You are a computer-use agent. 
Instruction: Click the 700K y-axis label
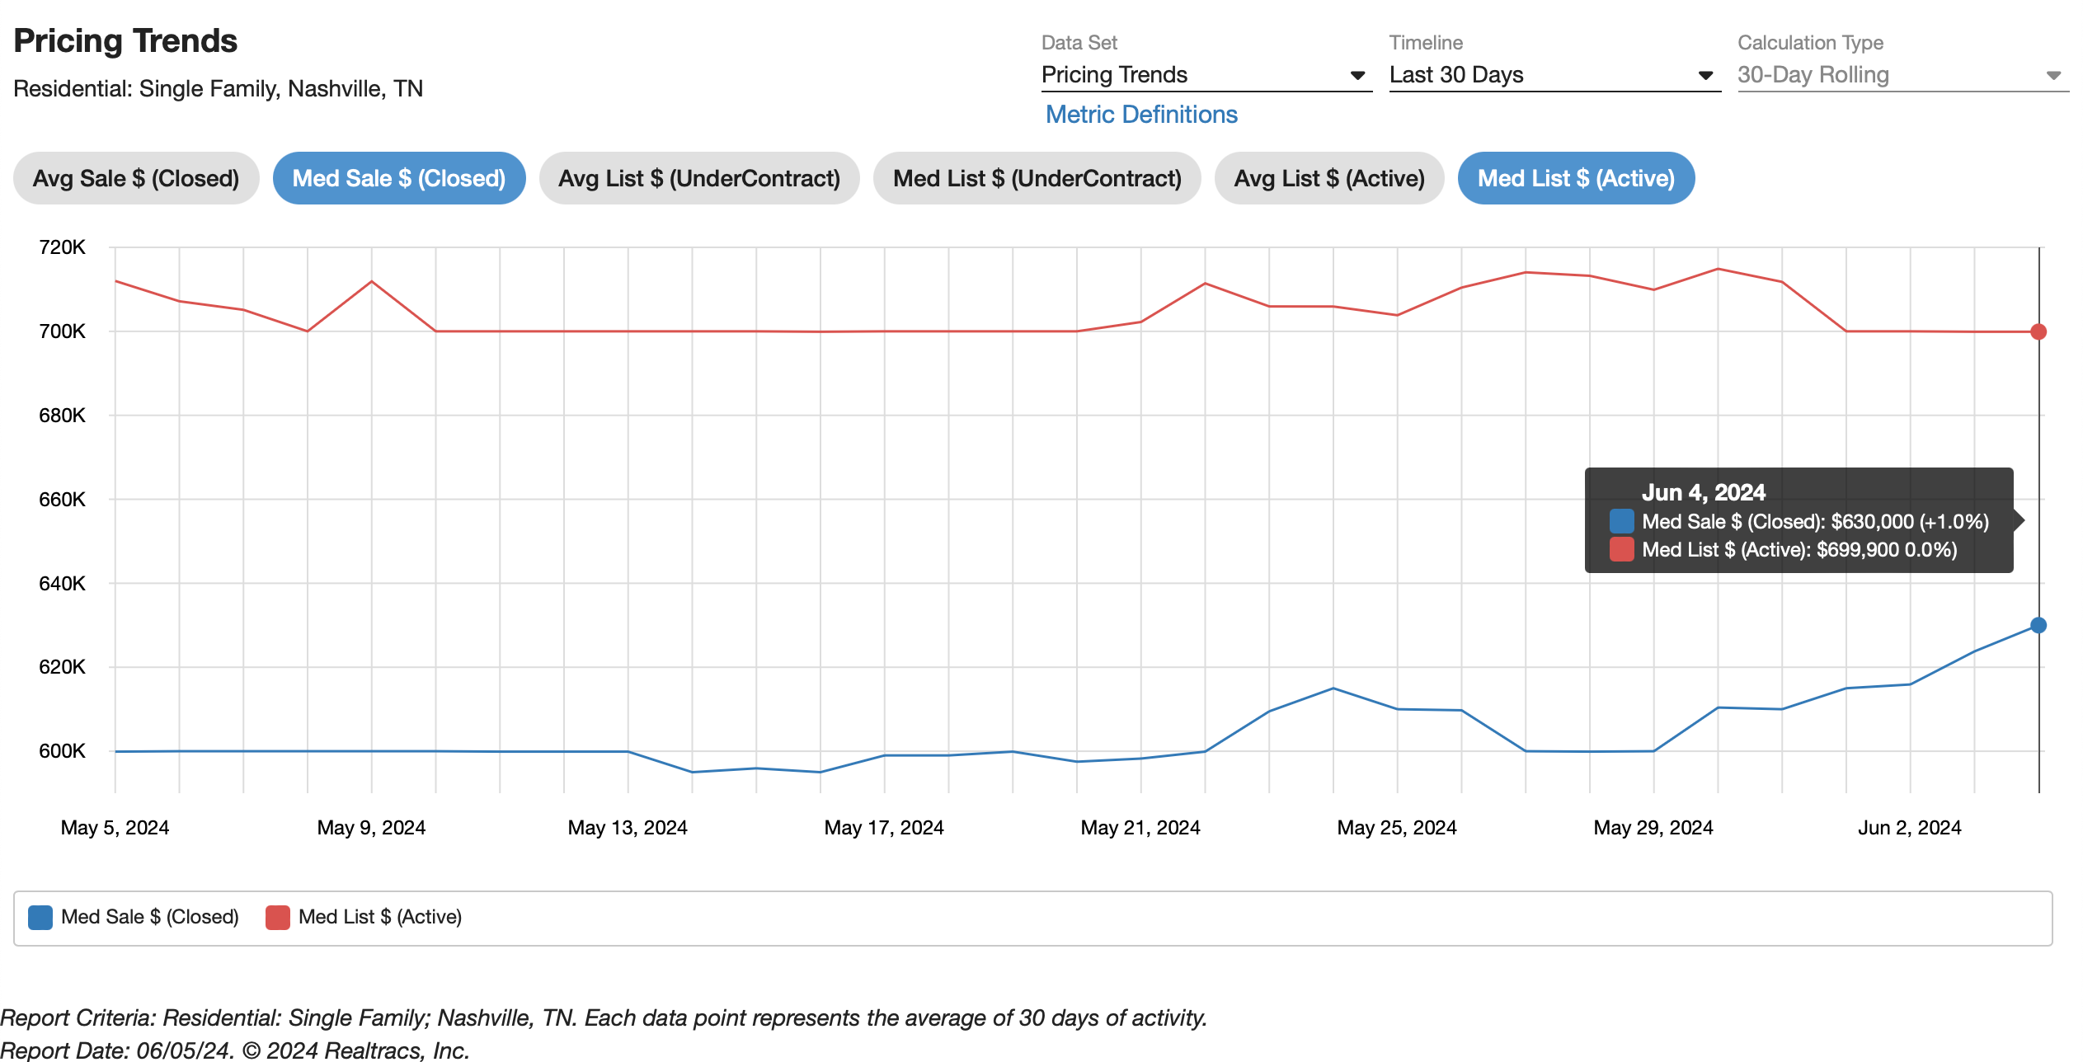tap(62, 331)
